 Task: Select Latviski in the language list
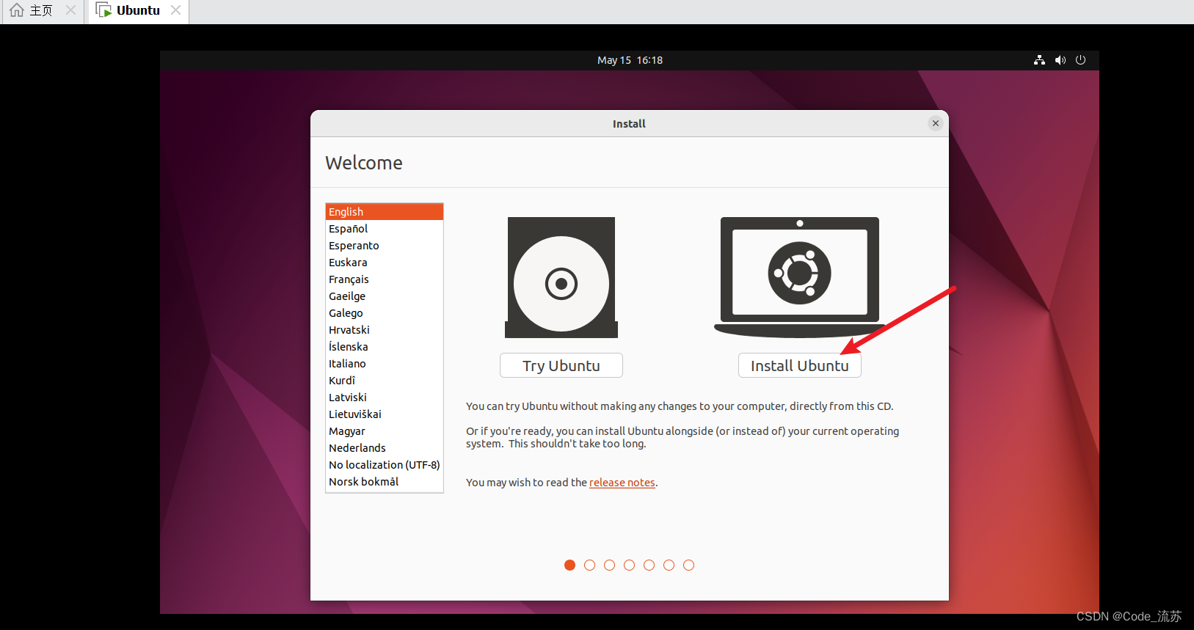point(385,398)
